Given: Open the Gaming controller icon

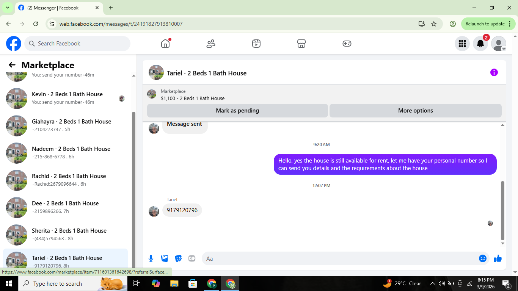Looking at the screenshot, I should click(x=347, y=44).
